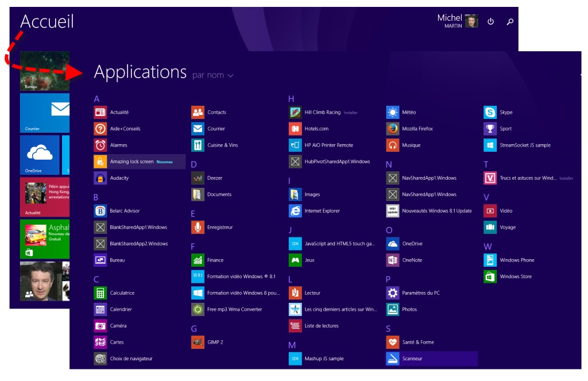The height and width of the screenshot is (381, 588).
Task: Open the Cartes maps icon
Action: pos(100,342)
